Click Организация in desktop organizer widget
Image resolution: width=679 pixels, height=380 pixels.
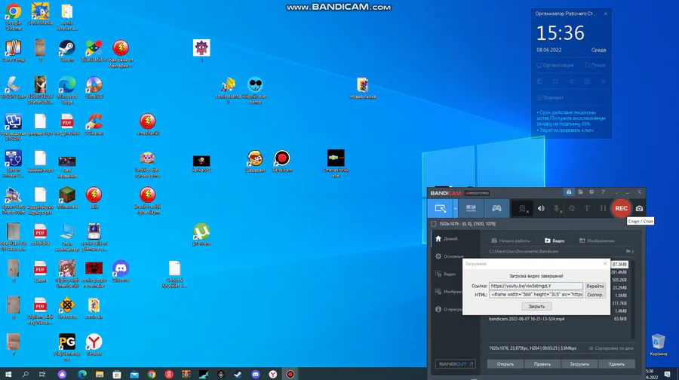tap(555, 66)
